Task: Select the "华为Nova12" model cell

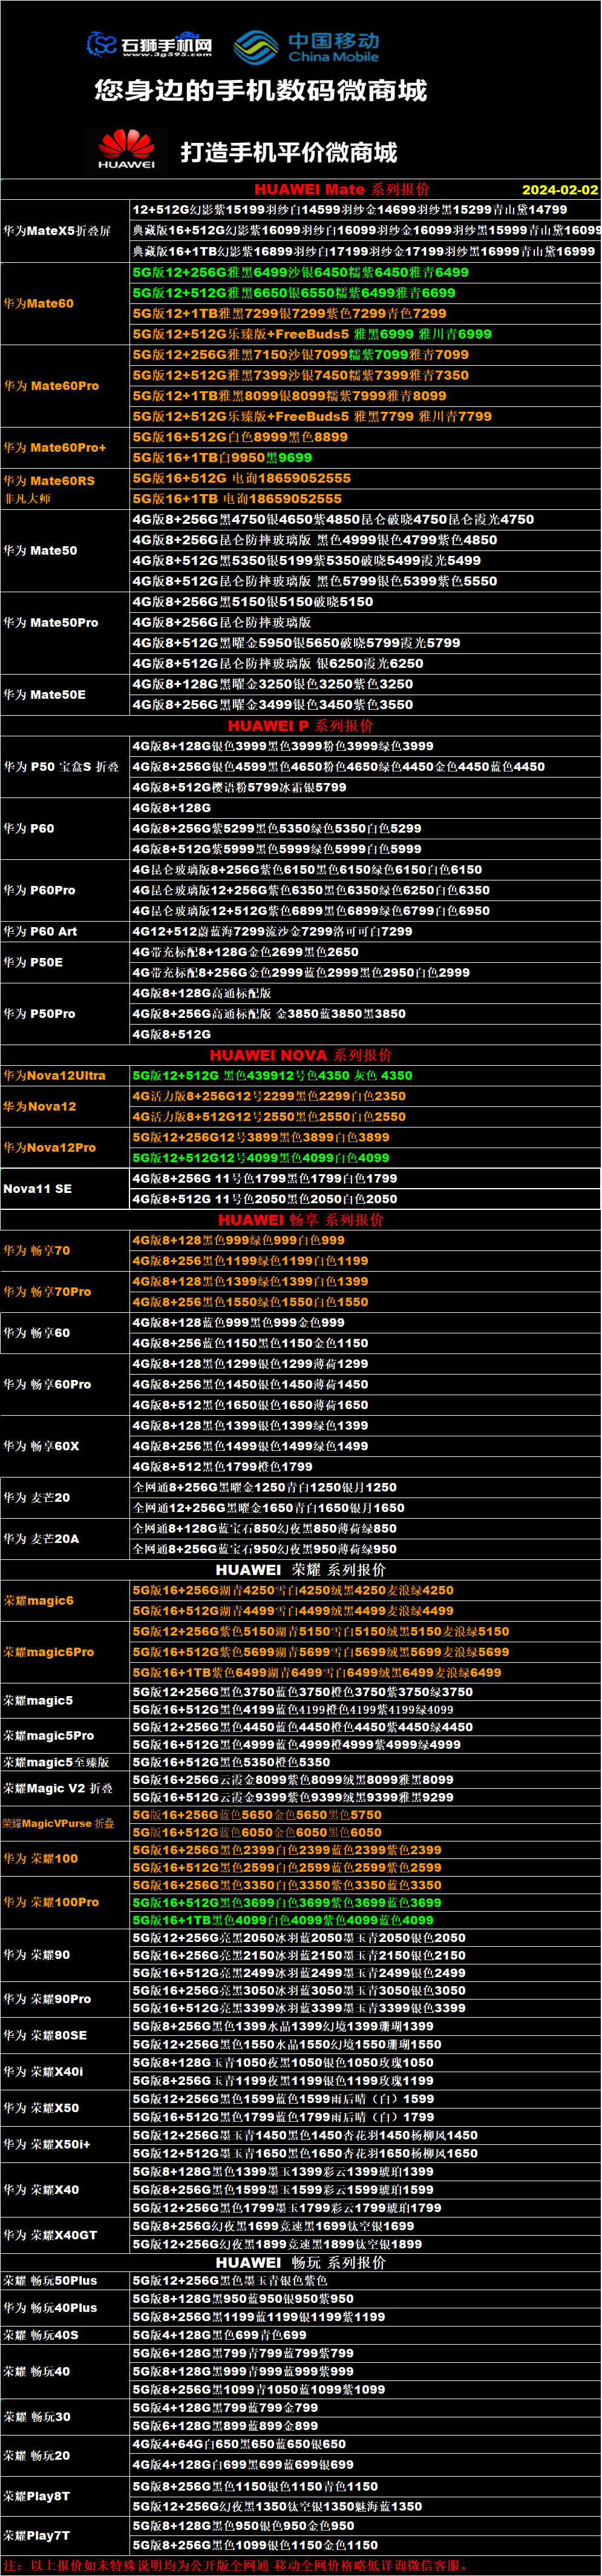Action: (65, 1106)
